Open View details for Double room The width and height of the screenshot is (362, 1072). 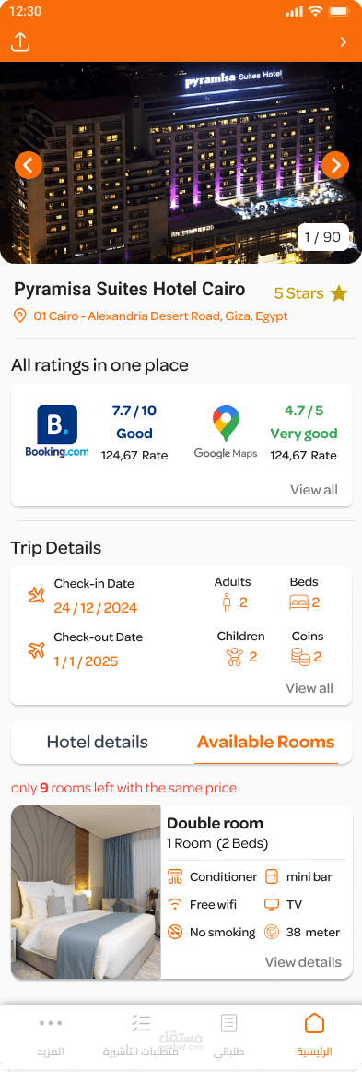[x=303, y=962]
